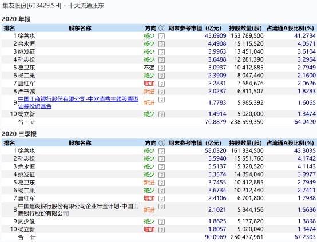Click 占流通A股比例(%) header in 年报 table
Viewport: 317px width, 242px height.
pyautogui.click(x=290, y=28)
